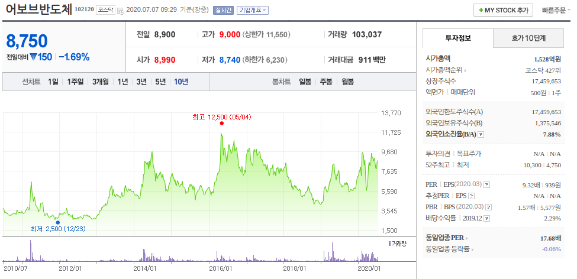Click the help icon next to 배당수익률 2019.12
Screen dimensions: 577x279
coord(487,219)
